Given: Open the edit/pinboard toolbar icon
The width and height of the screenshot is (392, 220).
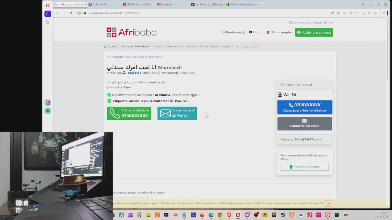Looking at the screenshot, I should pos(333,13).
